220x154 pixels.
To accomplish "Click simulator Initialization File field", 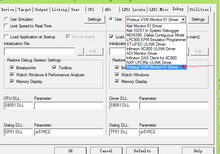I will coord(39,51).
